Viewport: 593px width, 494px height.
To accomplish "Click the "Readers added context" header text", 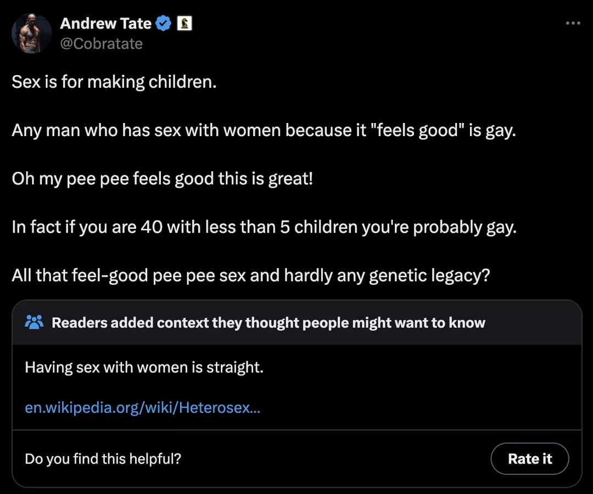I will tap(268, 323).
